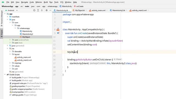Open the Run menu

(51, 2)
